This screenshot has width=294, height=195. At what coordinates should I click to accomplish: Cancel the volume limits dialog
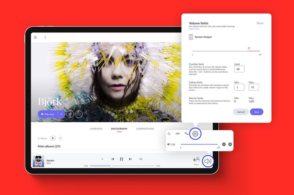coord(241,112)
